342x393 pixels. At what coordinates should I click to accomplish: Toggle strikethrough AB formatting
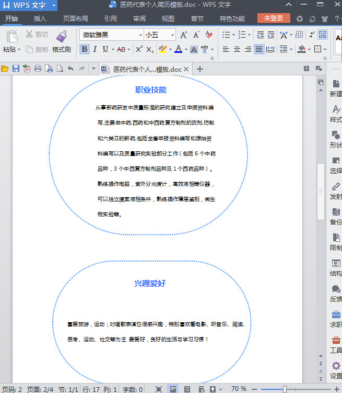tap(121, 49)
